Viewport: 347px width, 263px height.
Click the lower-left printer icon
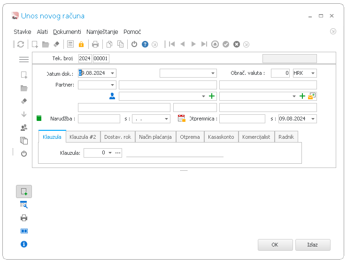[x=24, y=218]
